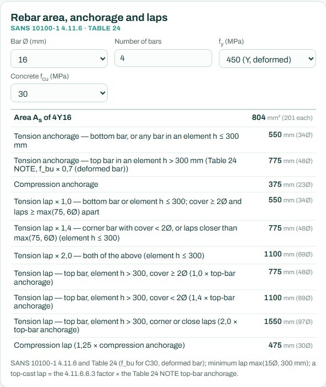Click the 775 mm value for top bar cover ≥ 2Ø lap

pyautogui.click(x=291, y=272)
